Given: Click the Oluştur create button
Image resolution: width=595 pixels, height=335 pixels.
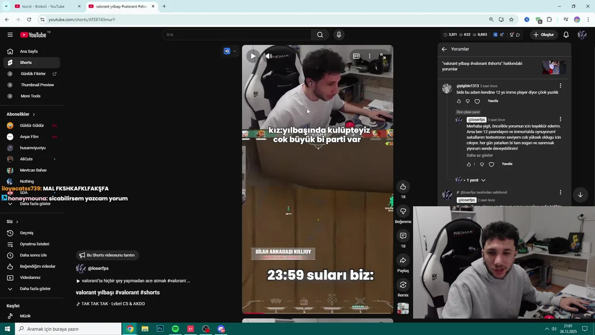Looking at the screenshot, I should [543, 34].
